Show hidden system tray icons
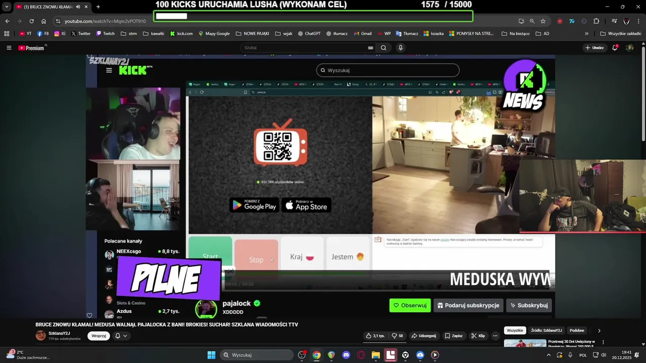The image size is (646, 363). 549,355
